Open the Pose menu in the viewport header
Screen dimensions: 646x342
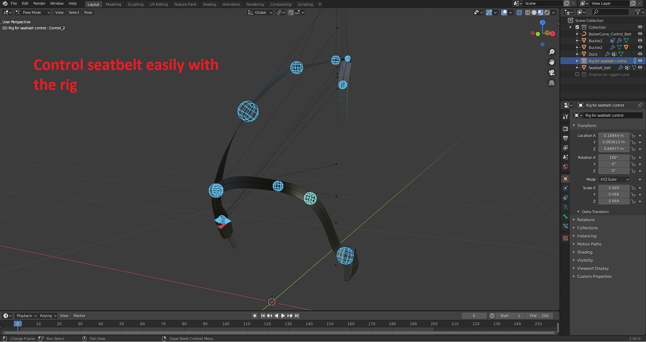[x=88, y=12]
